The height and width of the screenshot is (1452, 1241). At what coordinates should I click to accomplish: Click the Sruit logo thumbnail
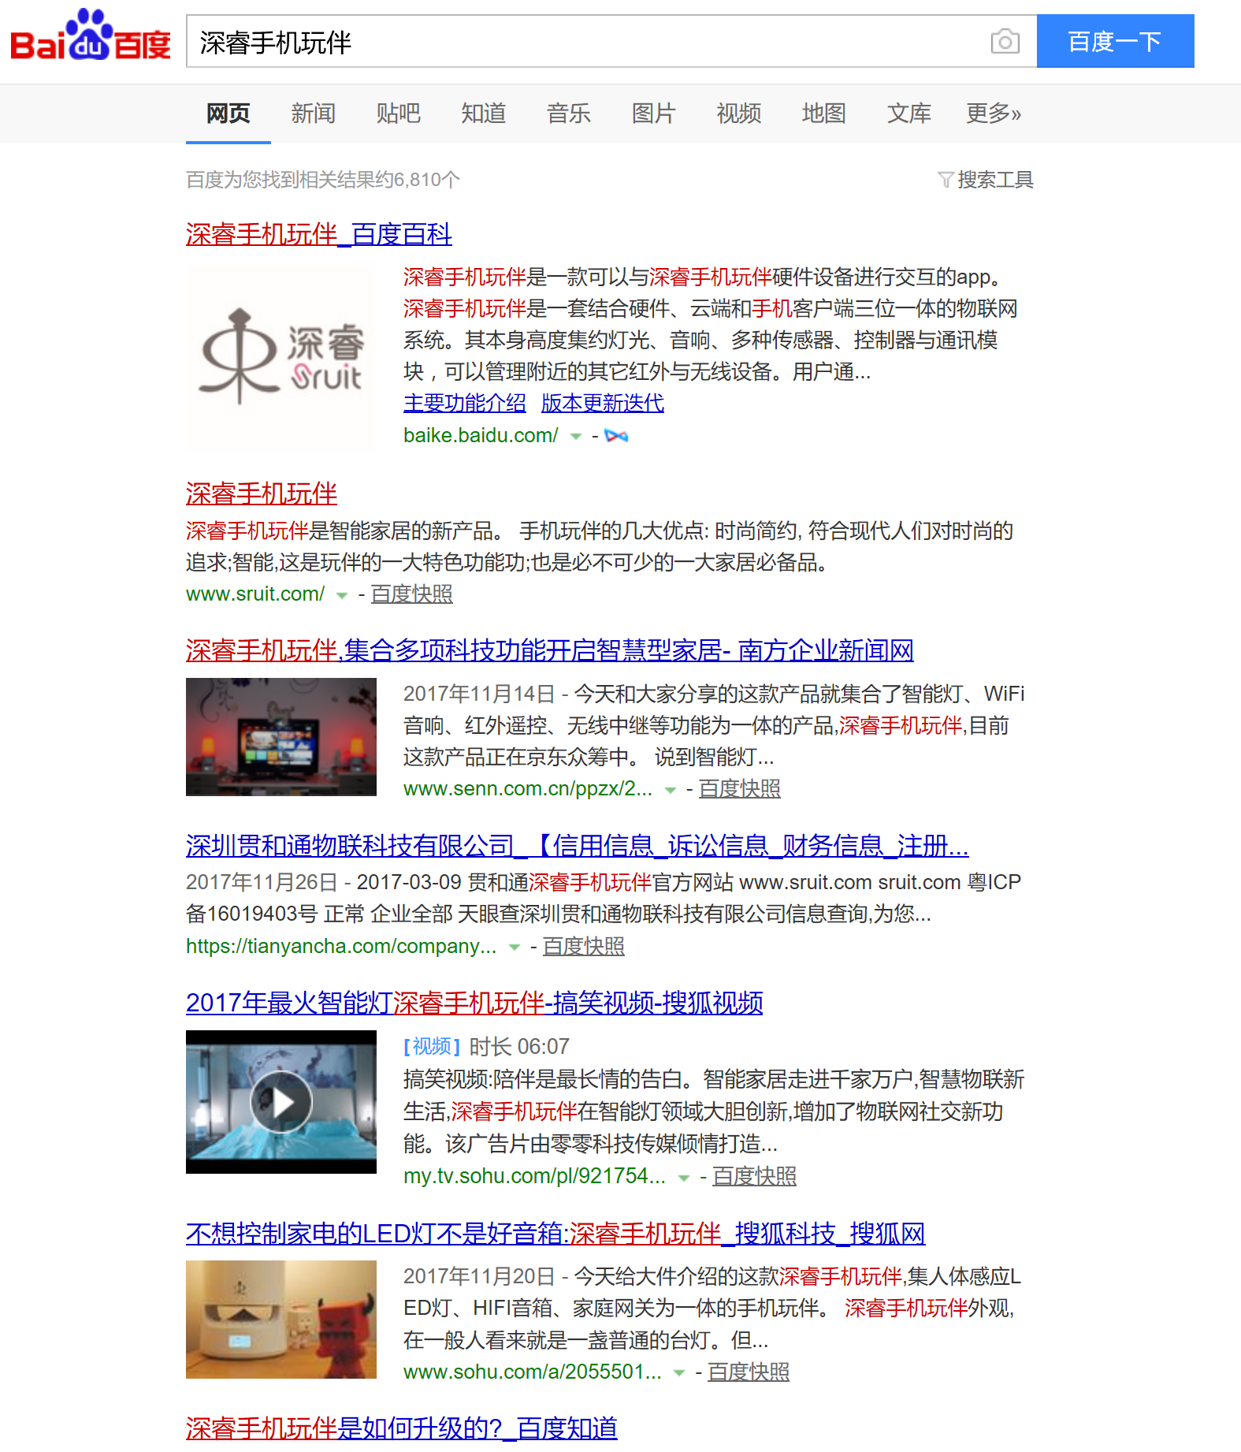point(281,356)
